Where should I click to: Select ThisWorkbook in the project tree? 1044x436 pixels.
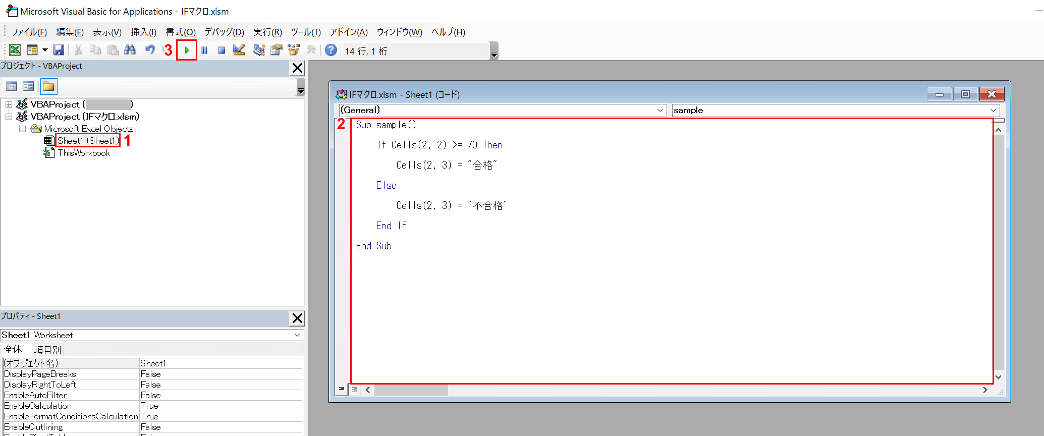click(x=83, y=153)
